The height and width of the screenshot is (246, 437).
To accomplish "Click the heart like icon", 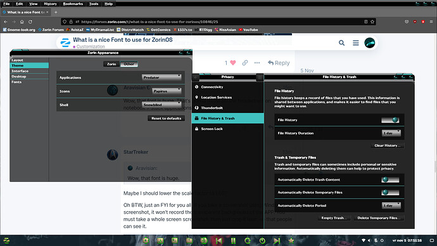I will (x=233, y=63).
